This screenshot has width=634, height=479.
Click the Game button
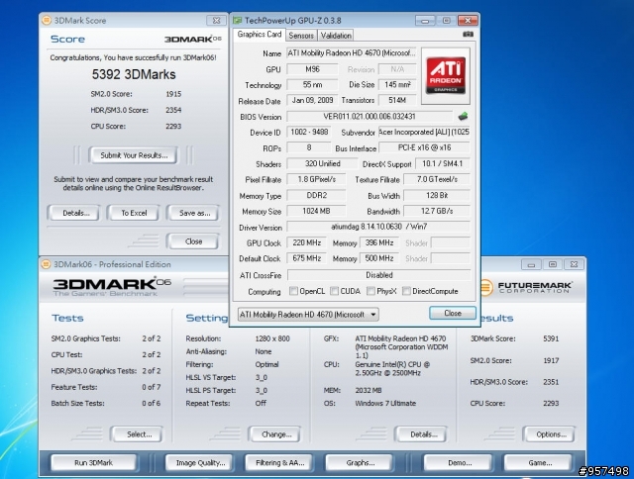539,463
